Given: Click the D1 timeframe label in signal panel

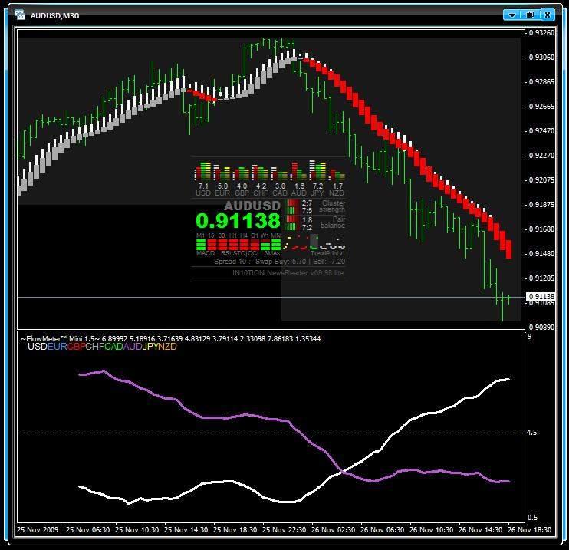Looking at the screenshot, I should pos(255,235).
